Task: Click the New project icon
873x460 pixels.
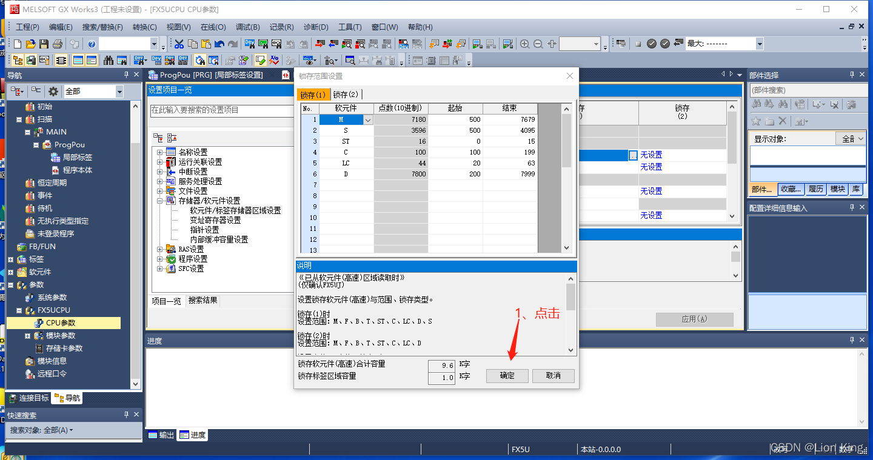Action: pos(18,44)
